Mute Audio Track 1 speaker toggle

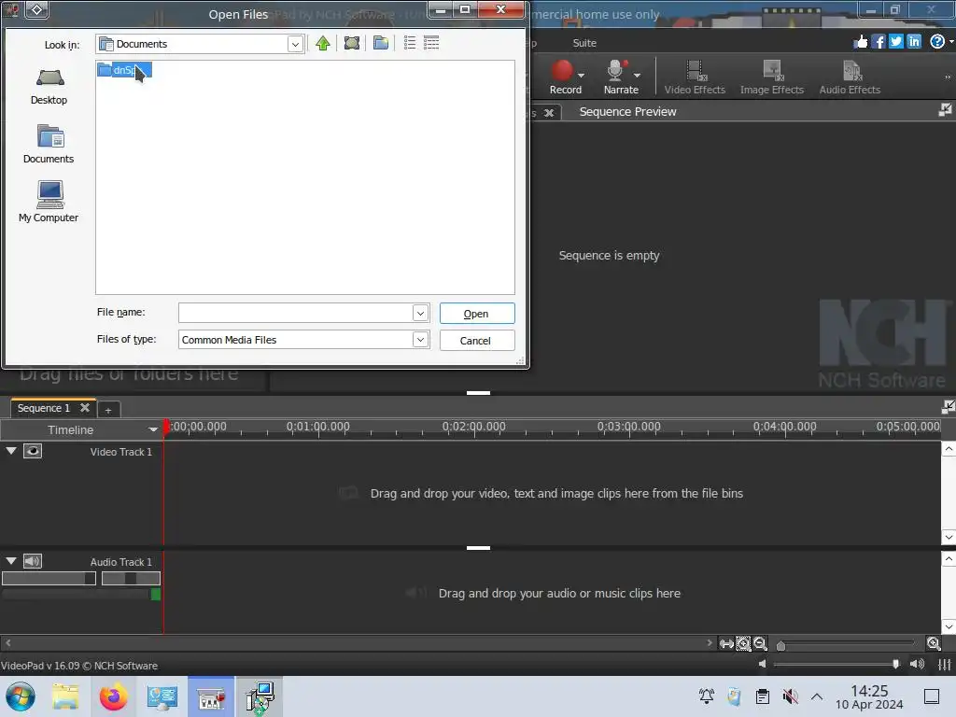(x=33, y=561)
